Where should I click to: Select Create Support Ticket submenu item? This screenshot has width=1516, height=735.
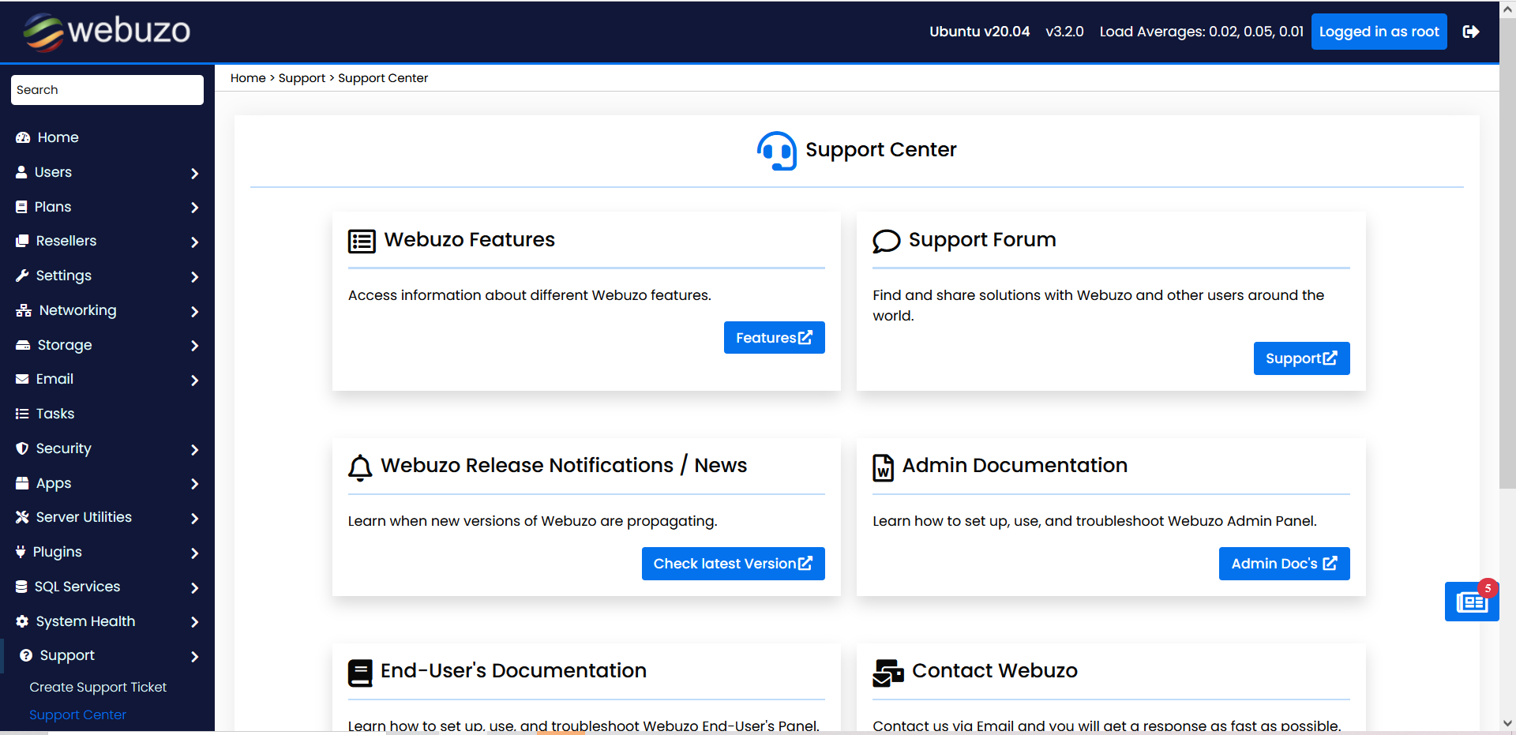[98, 687]
